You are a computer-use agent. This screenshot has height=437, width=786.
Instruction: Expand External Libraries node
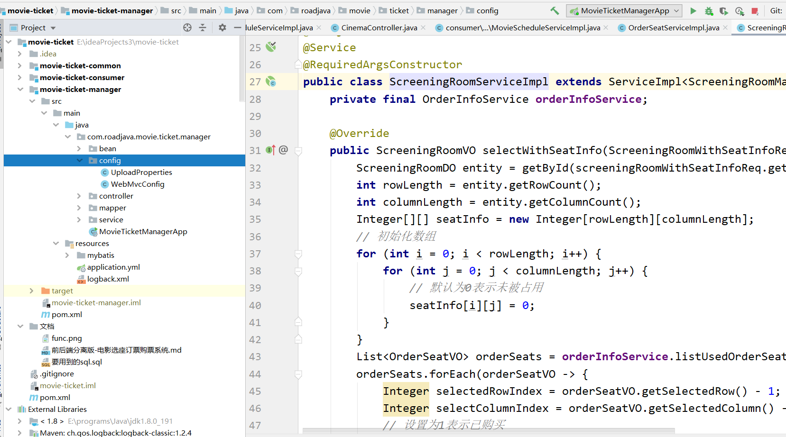[9, 409]
